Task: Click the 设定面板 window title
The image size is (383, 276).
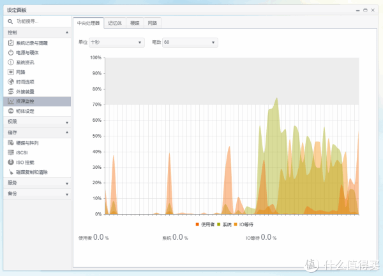Action: pos(17,10)
